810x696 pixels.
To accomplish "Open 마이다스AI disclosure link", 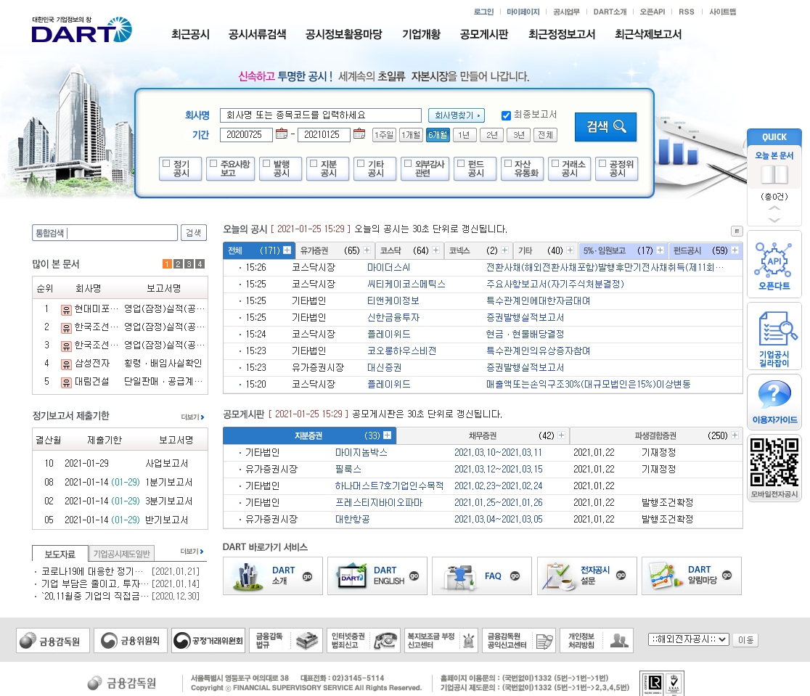I will [x=388, y=267].
